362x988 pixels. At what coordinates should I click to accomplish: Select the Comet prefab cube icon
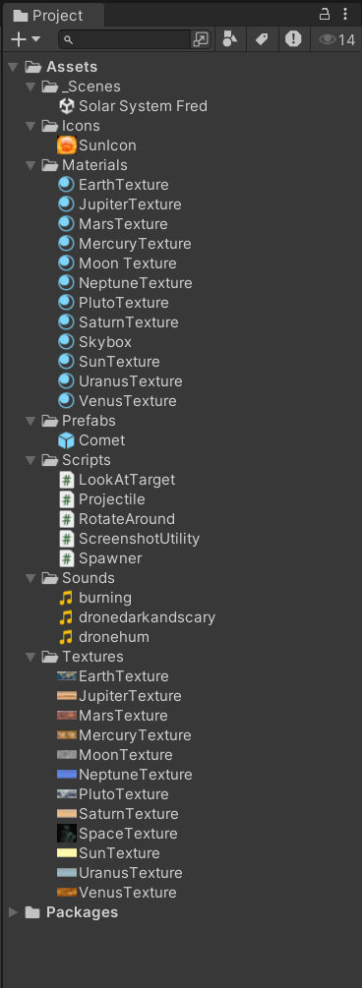(66, 440)
